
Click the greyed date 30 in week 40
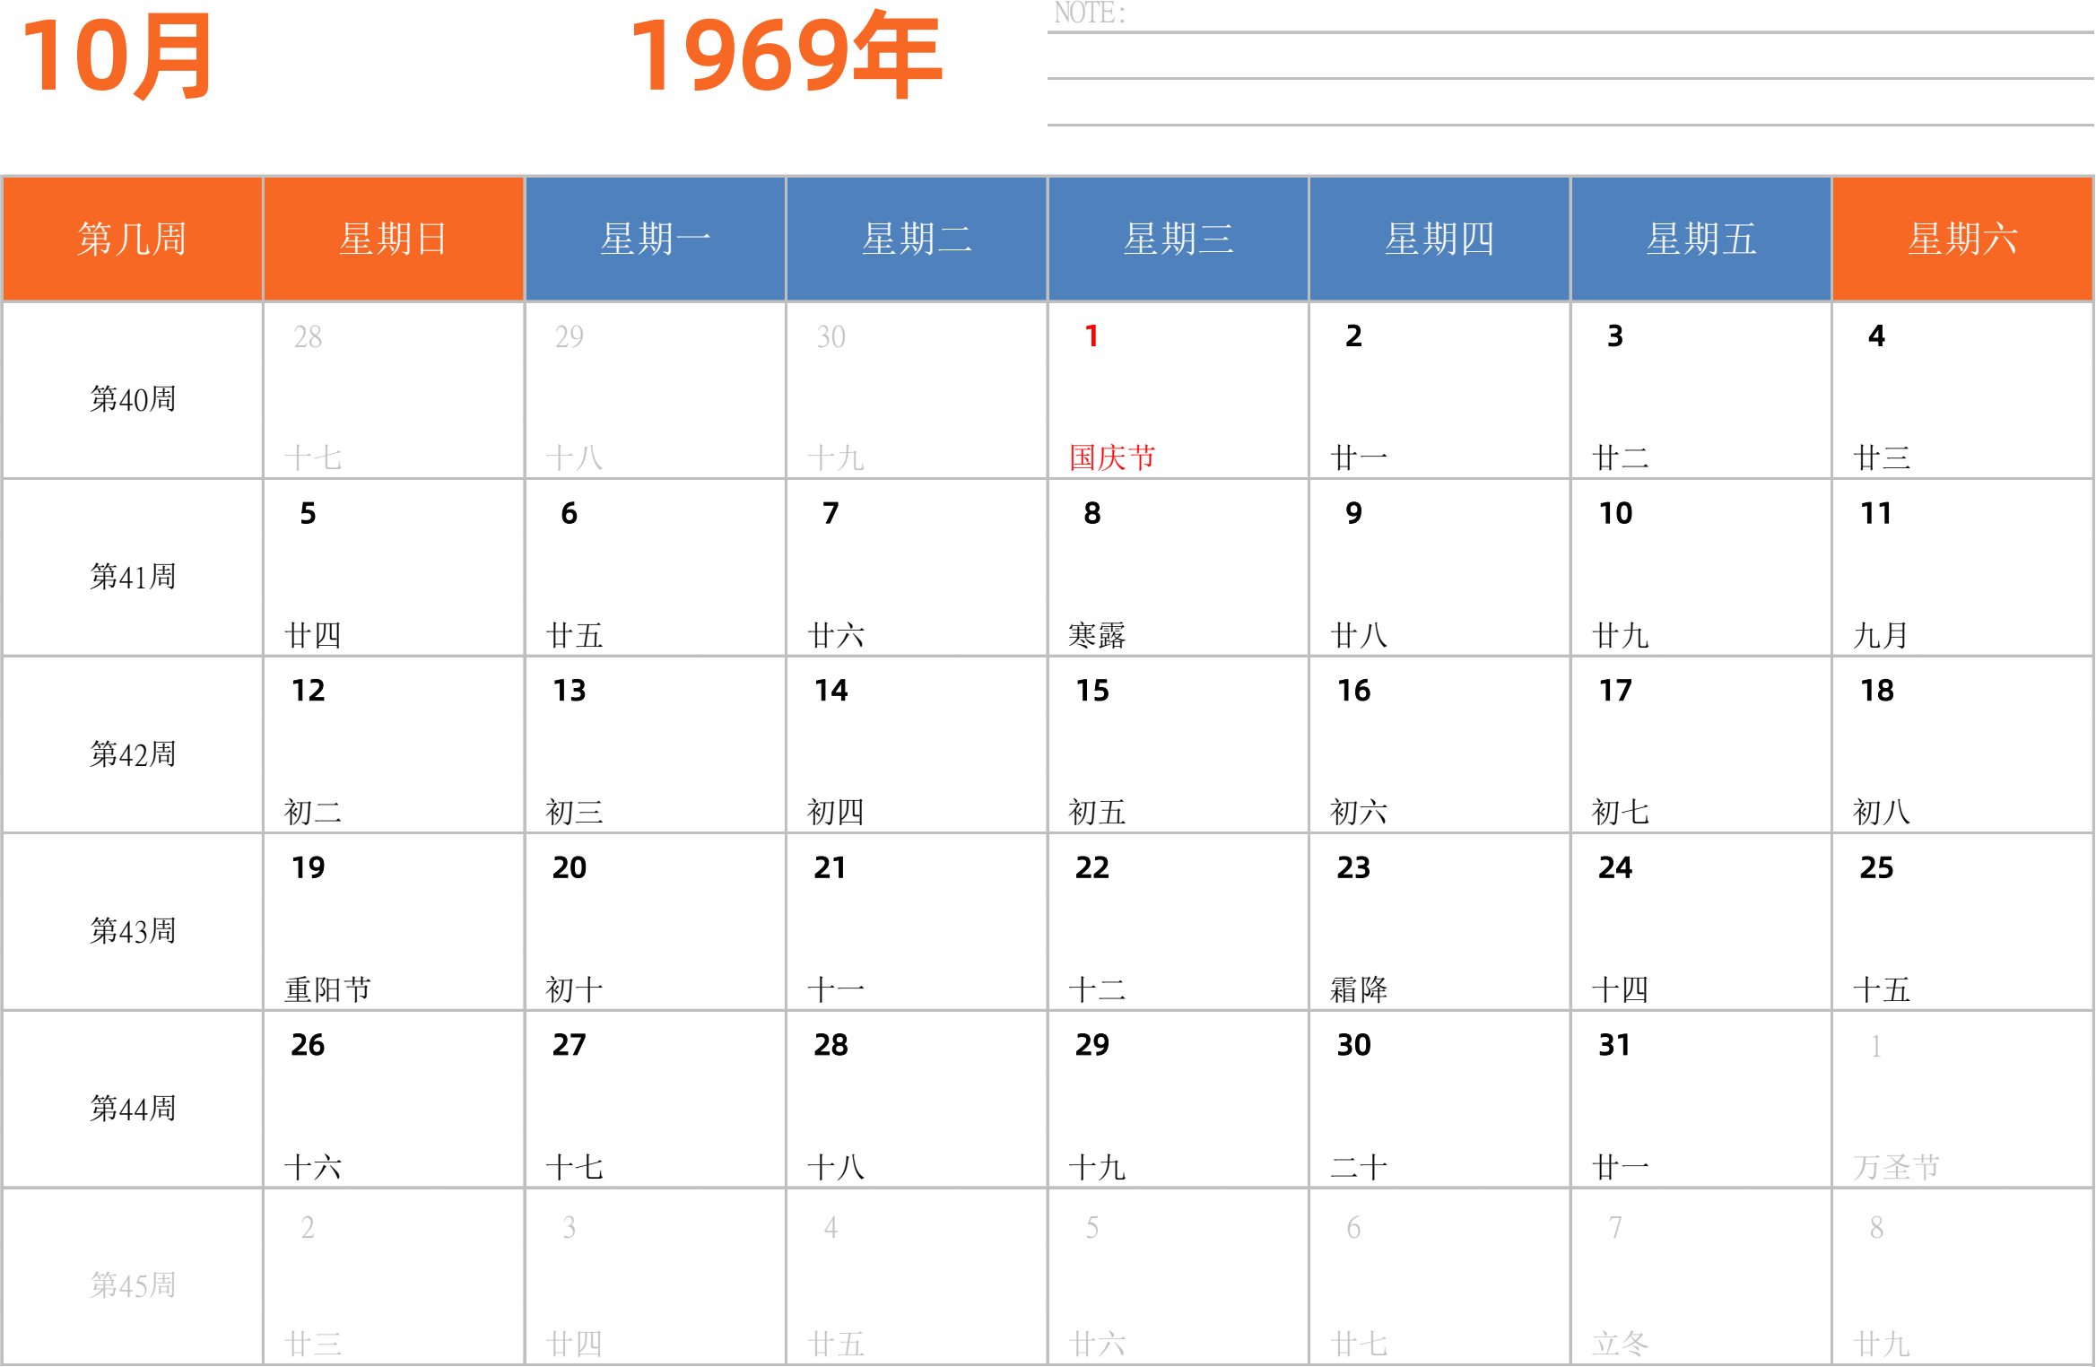pos(831,337)
